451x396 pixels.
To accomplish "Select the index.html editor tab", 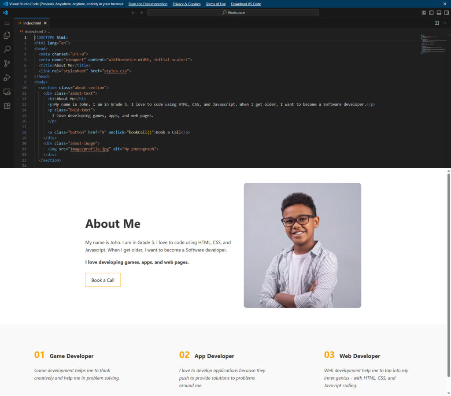I will pos(32,23).
